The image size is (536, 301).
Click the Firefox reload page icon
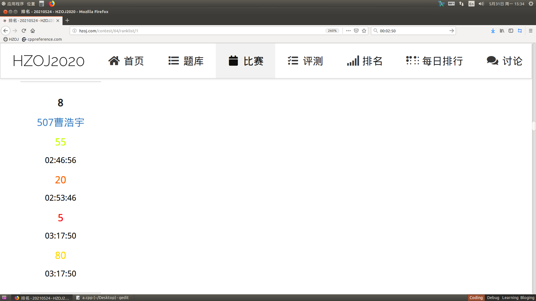[24, 31]
